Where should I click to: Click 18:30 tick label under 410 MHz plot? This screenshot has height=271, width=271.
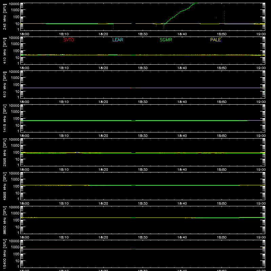143,68
